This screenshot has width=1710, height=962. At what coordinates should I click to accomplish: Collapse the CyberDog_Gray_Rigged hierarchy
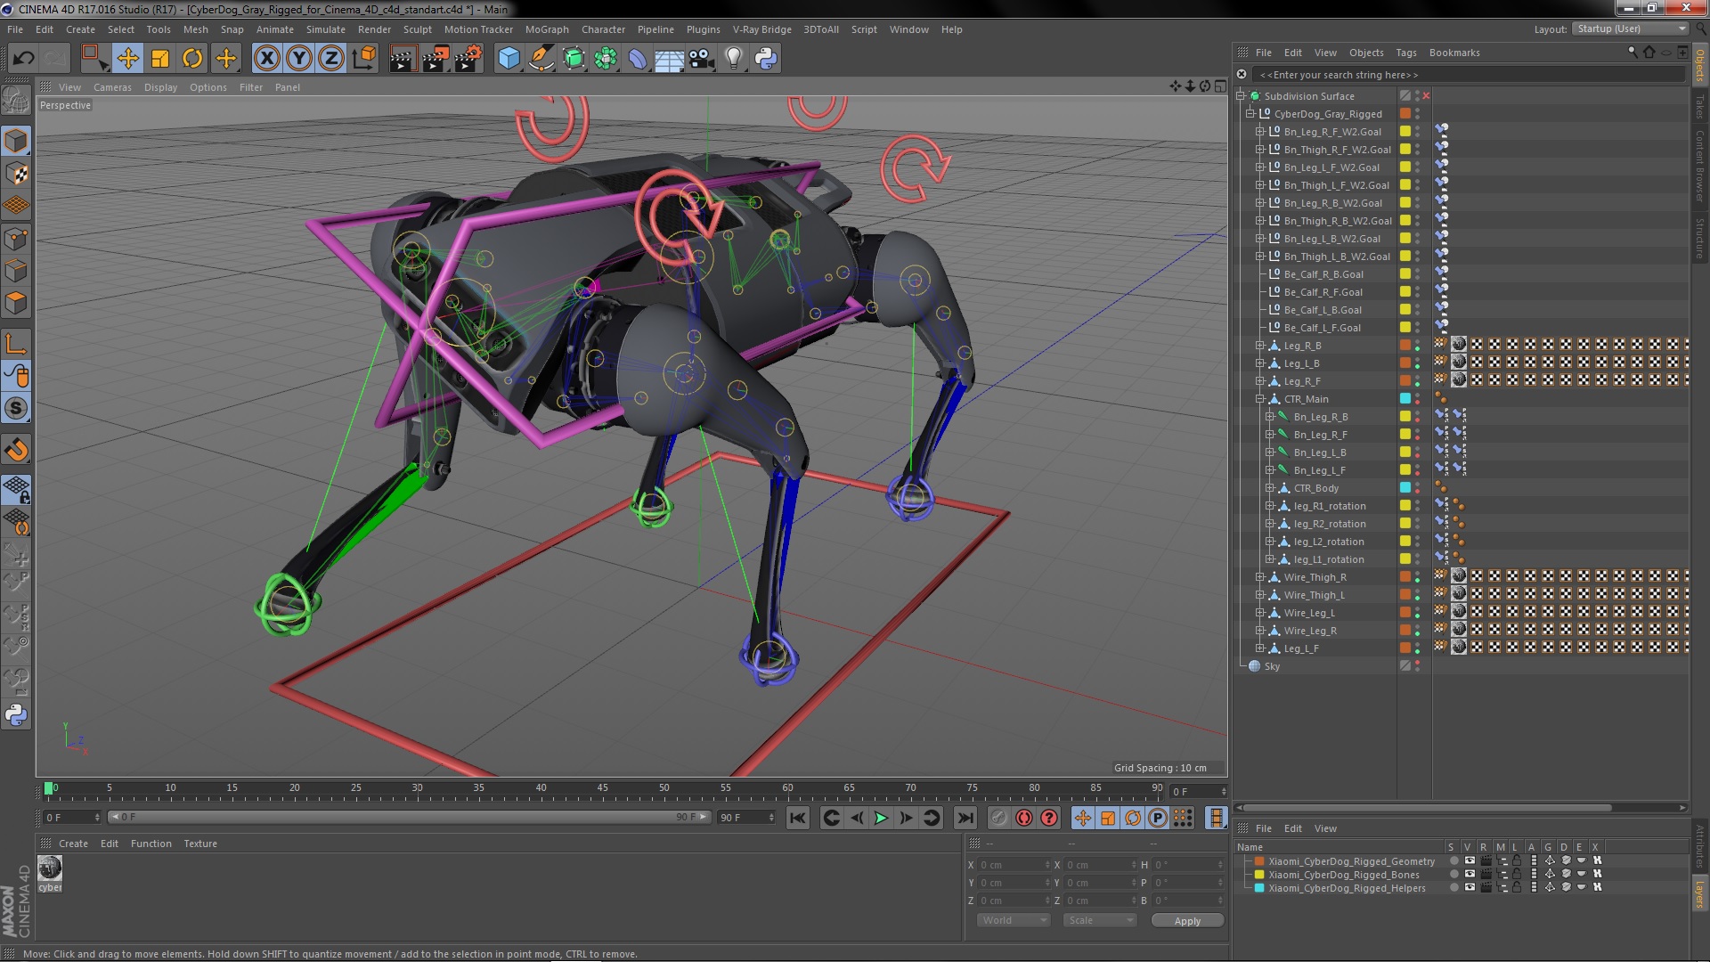click(1250, 114)
